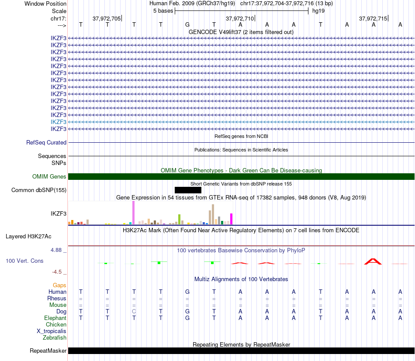The height and width of the screenshot is (361, 415).
Task: Click 'Short Genetic Variants from dbSNP release 155'
Action: [241, 184]
